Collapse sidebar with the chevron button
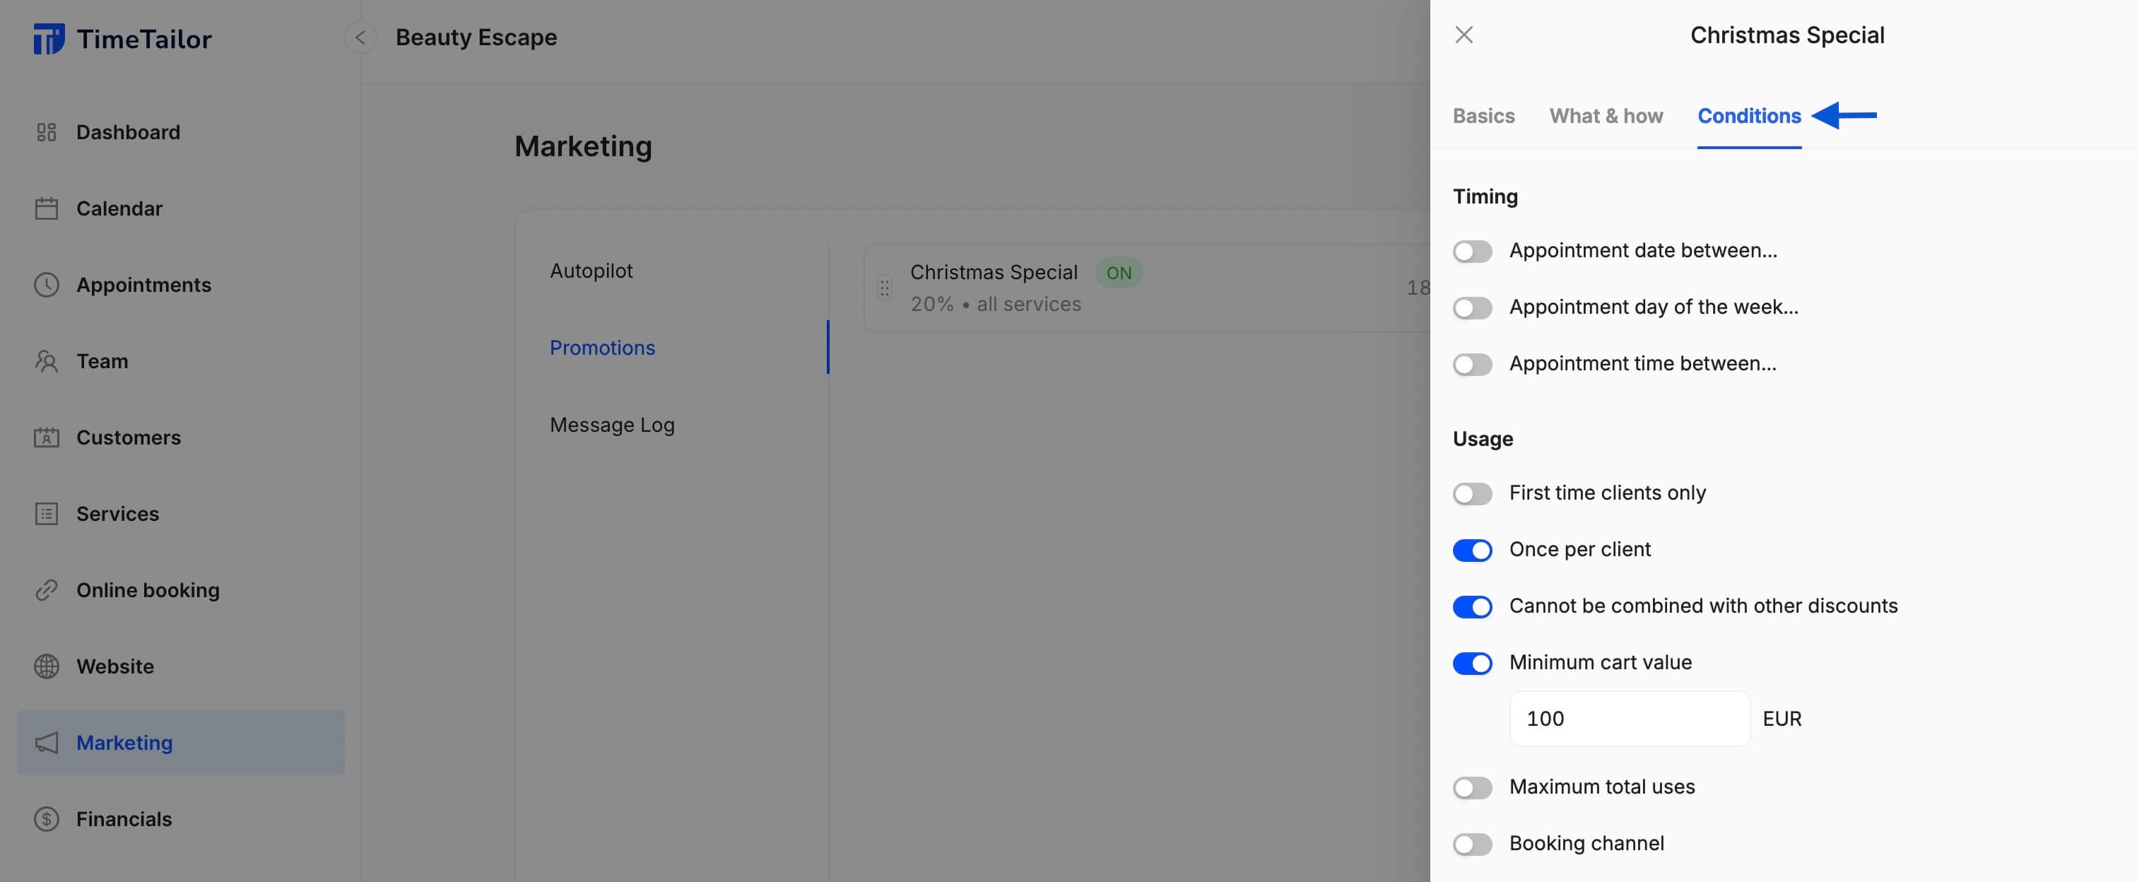 [x=360, y=37]
